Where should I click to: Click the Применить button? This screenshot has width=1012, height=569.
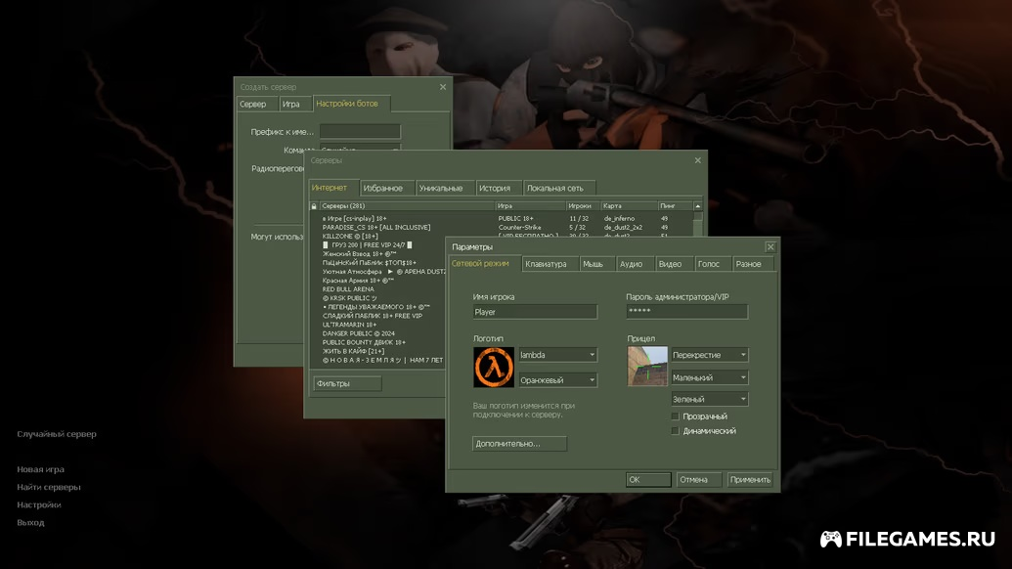[750, 480]
